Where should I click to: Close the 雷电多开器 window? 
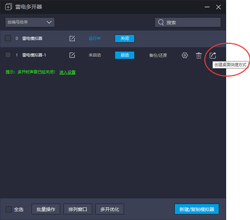click(x=218, y=7)
